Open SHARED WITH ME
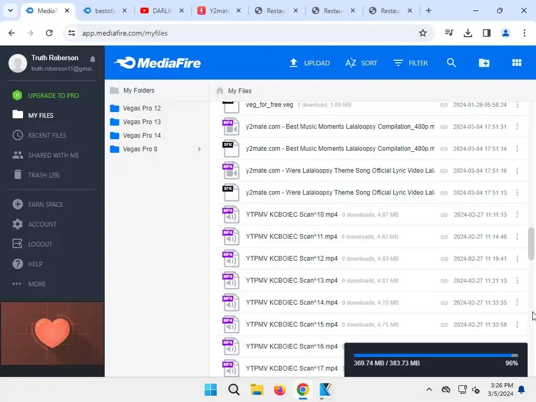 (46, 155)
